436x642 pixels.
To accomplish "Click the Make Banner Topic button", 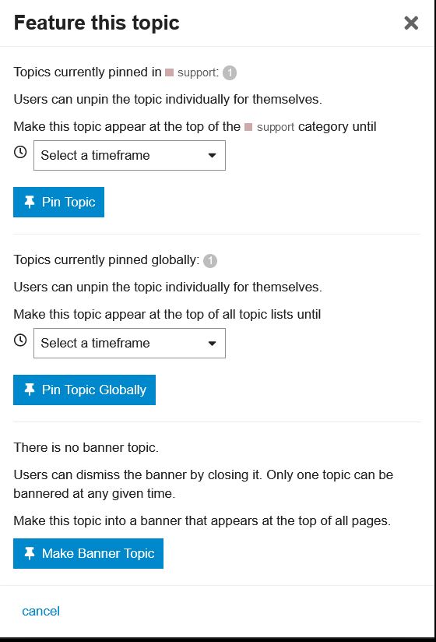I will tap(88, 553).
